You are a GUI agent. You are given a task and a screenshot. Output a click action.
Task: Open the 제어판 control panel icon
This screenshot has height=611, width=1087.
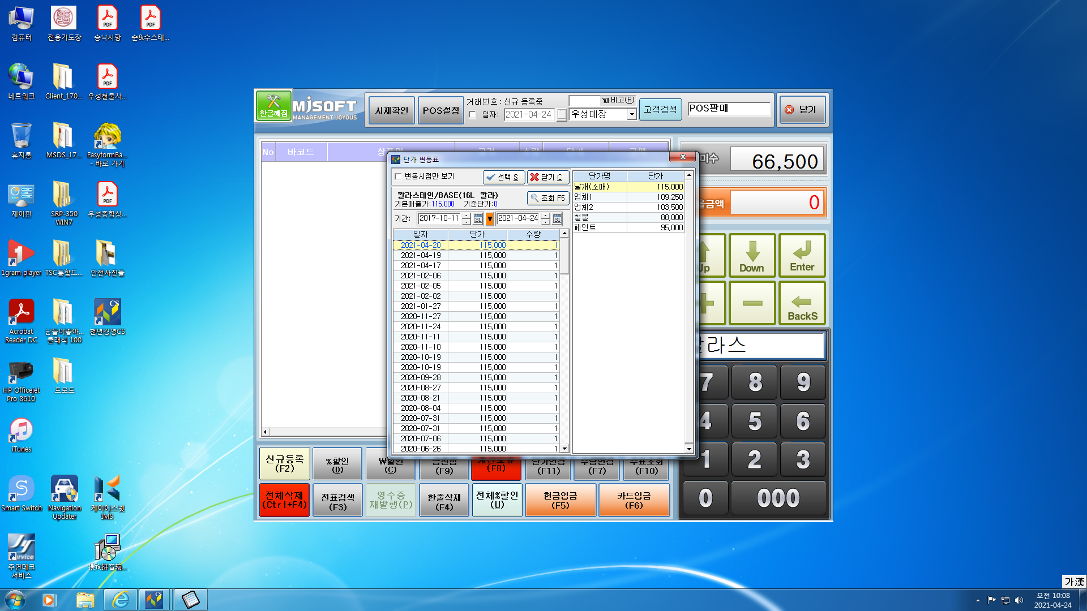click(x=21, y=200)
